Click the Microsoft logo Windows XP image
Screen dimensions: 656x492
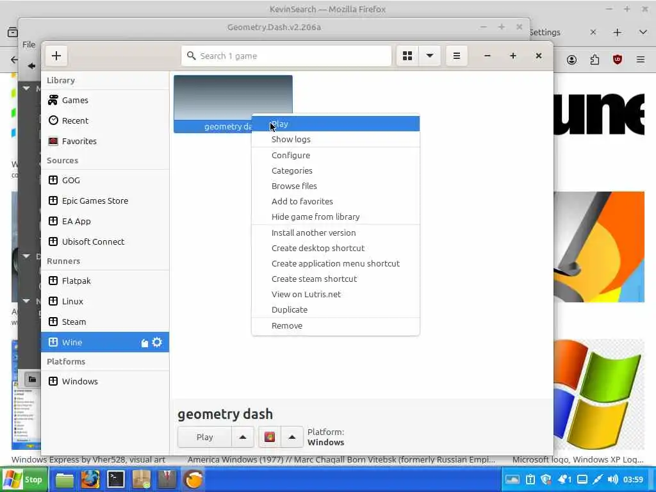coord(599,394)
